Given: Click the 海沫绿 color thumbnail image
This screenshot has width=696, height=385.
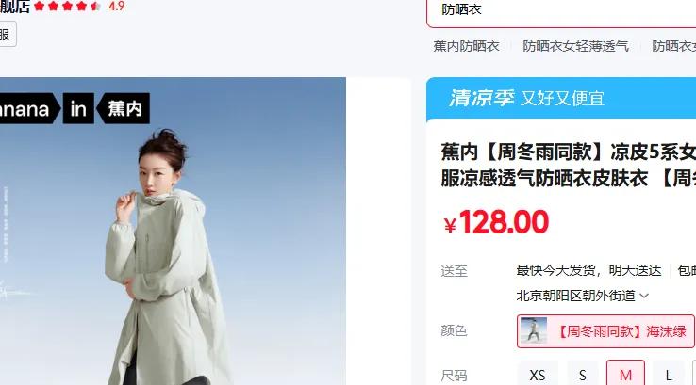Looking at the screenshot, I should (534, 330).
